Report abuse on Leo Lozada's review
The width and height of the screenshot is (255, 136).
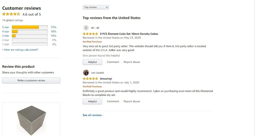[x=132, y=101]
